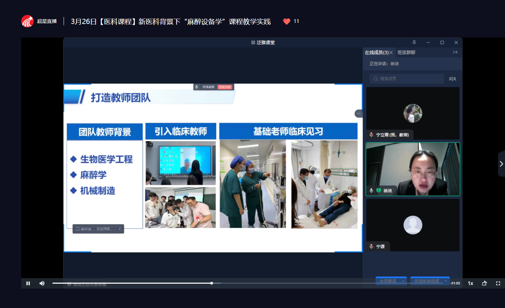Click 结束共享 red button

pyautogui.click(x=225, y=87)
